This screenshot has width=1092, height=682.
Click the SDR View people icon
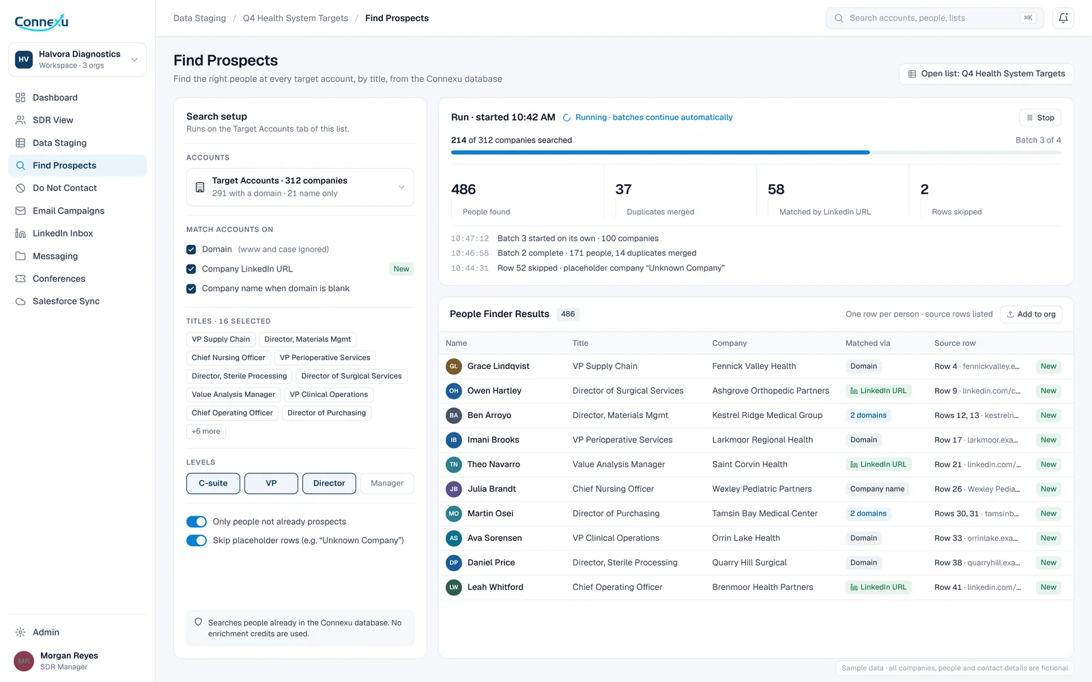[x=20, y=120]
